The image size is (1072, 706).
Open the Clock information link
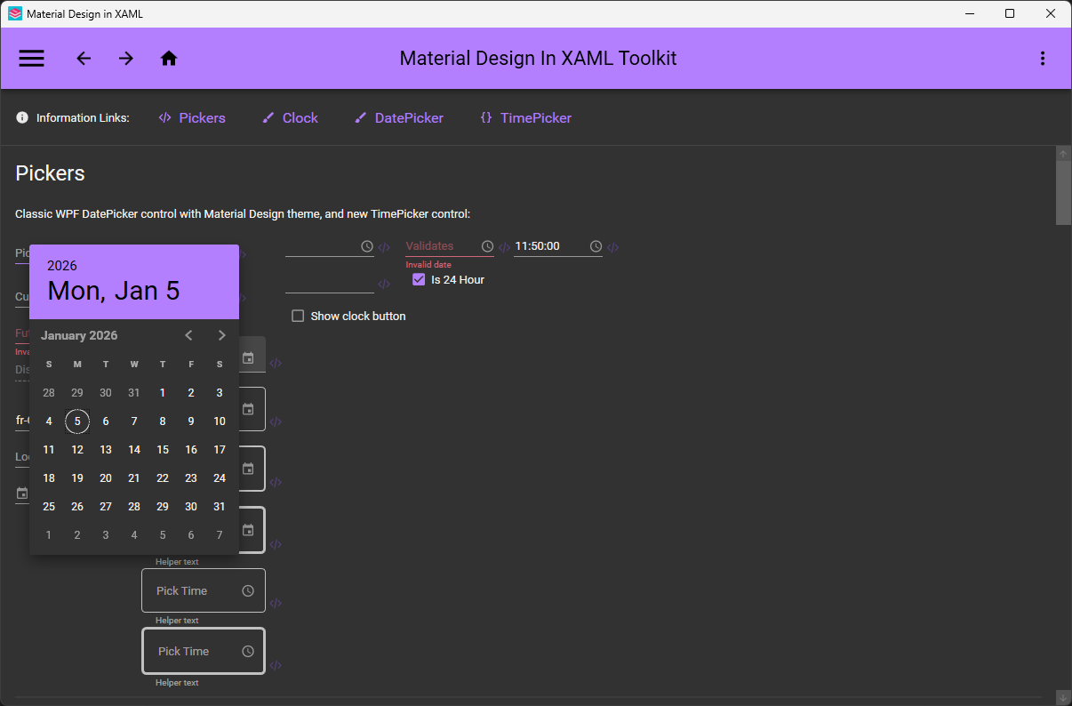click(x=290, y=117)
